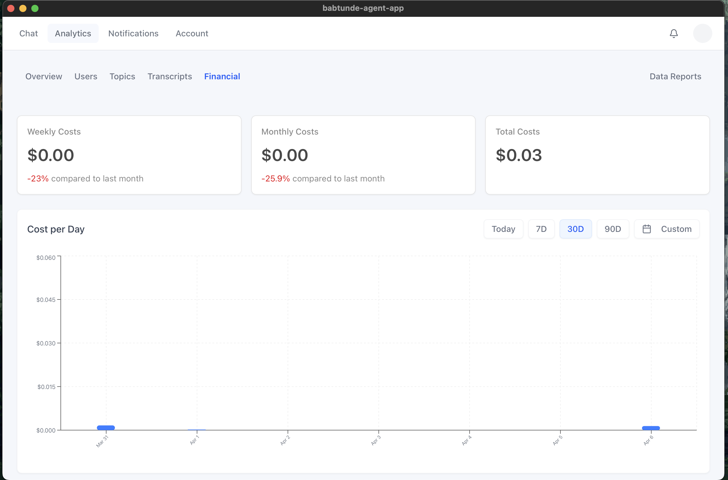
Task: Set chart range to 90D
Action: [612, 229]
